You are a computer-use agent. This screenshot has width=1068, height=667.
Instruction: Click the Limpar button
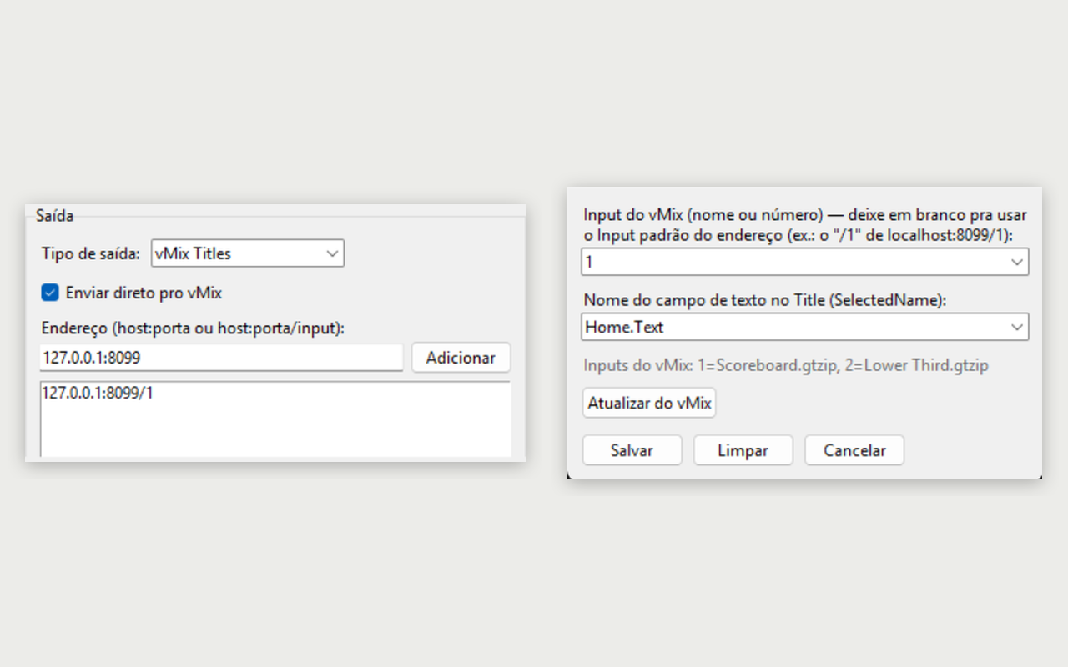click(x=743, y=450)
